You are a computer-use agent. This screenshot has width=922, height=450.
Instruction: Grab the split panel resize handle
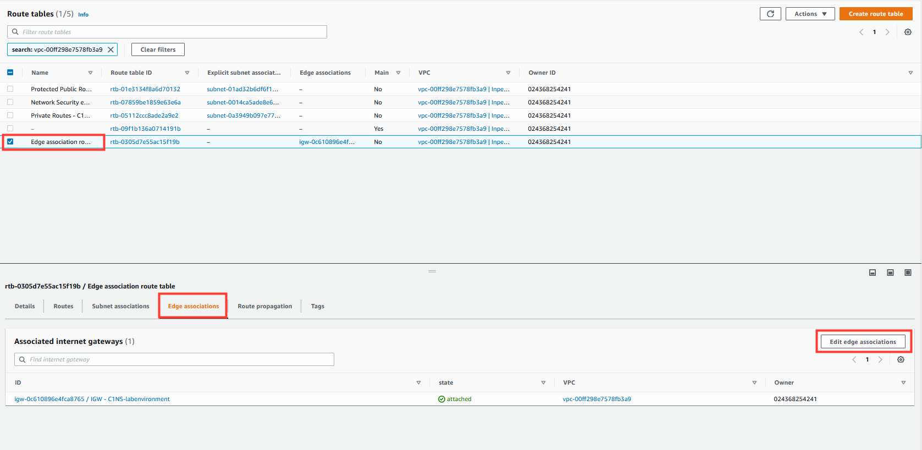click(x=432, y=271)
